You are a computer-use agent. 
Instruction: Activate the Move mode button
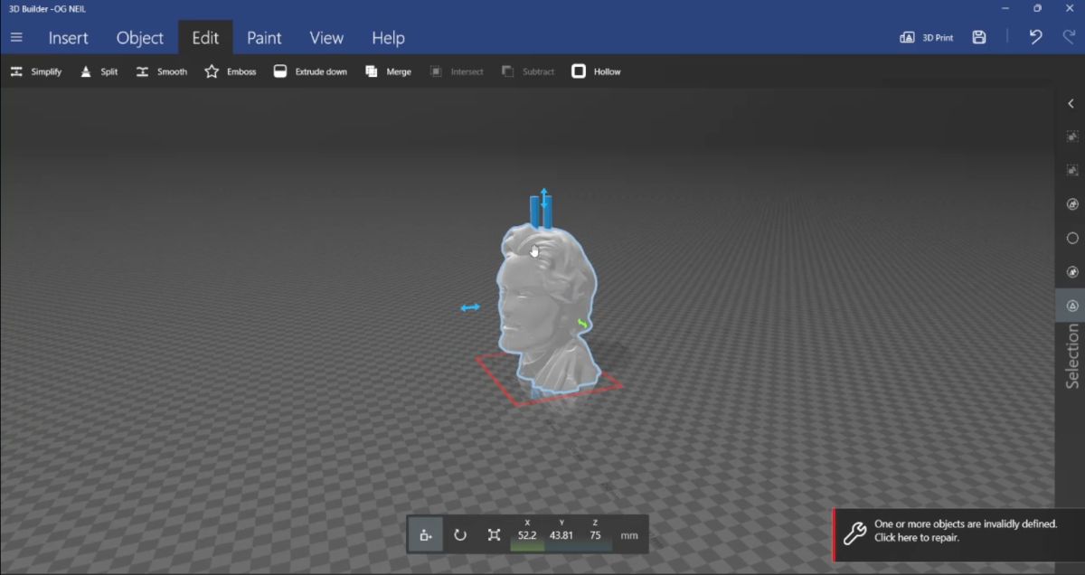(425, 534)
